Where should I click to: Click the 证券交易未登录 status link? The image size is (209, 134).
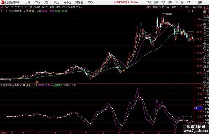[x=122, y=2]
